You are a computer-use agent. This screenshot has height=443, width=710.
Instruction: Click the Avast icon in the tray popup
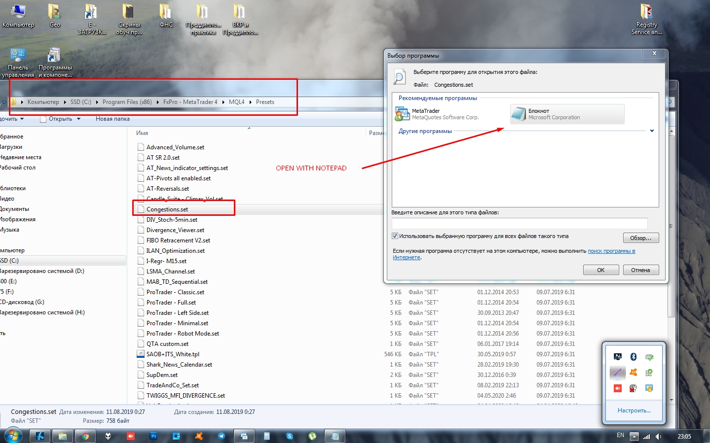(634, 373)
